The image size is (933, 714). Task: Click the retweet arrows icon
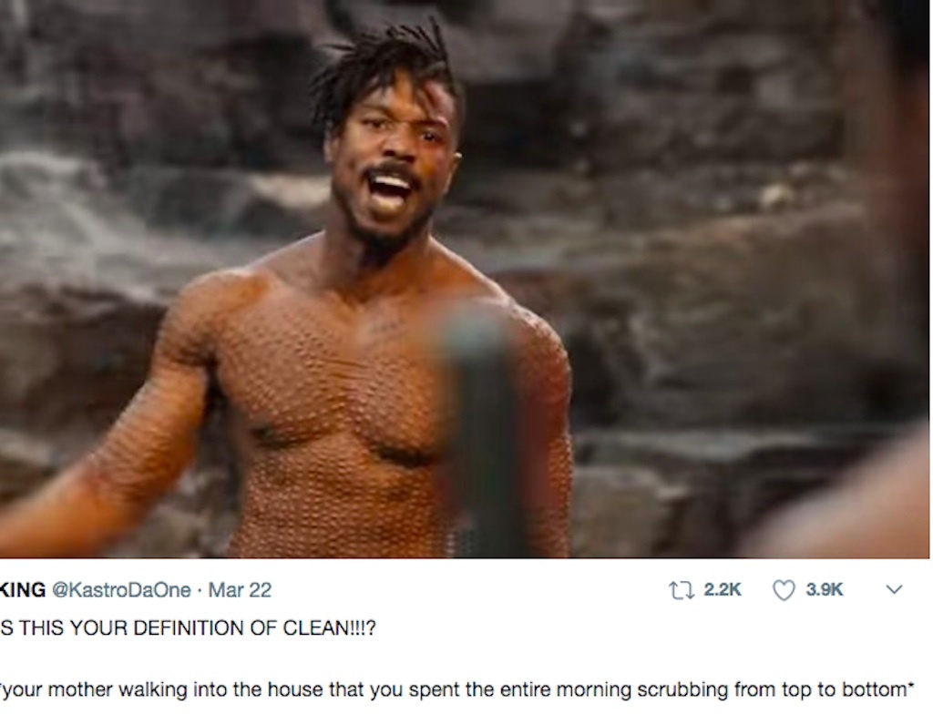click(x=681, y=591)
